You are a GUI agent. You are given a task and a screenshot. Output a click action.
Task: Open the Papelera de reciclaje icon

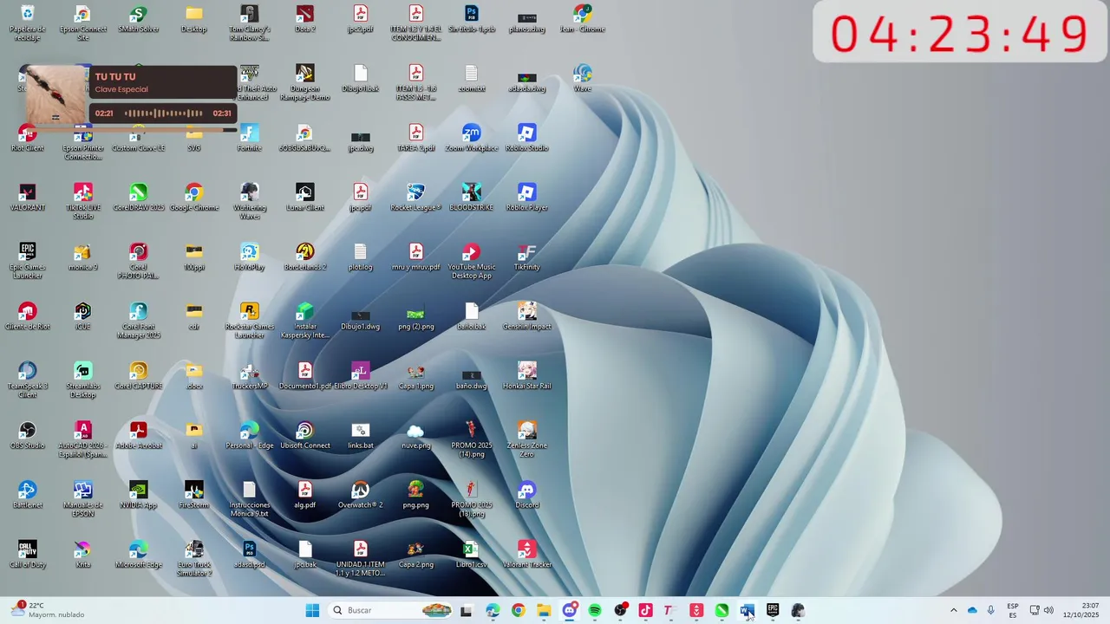pyautogui.click(x=28, y=23)
